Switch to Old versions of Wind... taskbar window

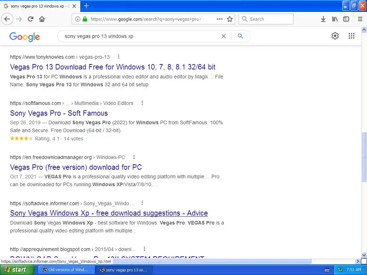pyautogui.click(x=66, y=270)
